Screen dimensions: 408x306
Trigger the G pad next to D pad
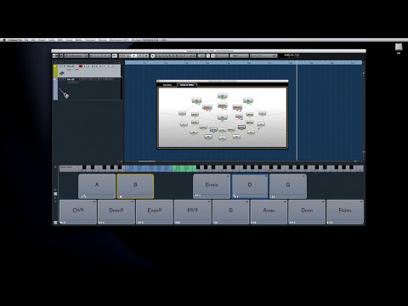(x=288, y=186)
